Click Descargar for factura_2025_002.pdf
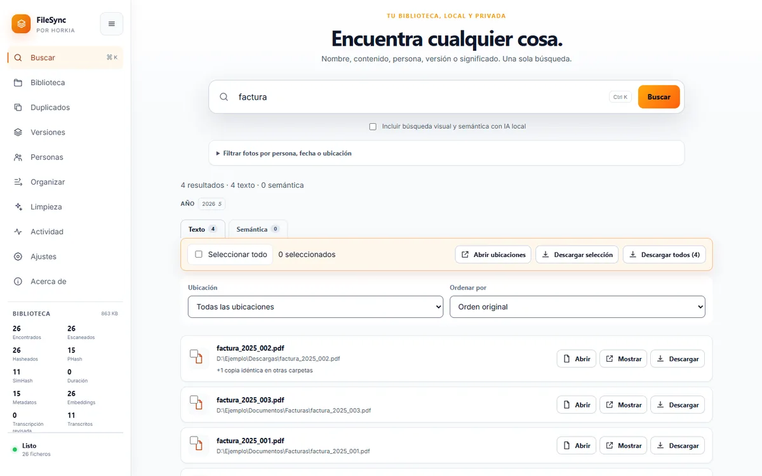 point(678,359)
